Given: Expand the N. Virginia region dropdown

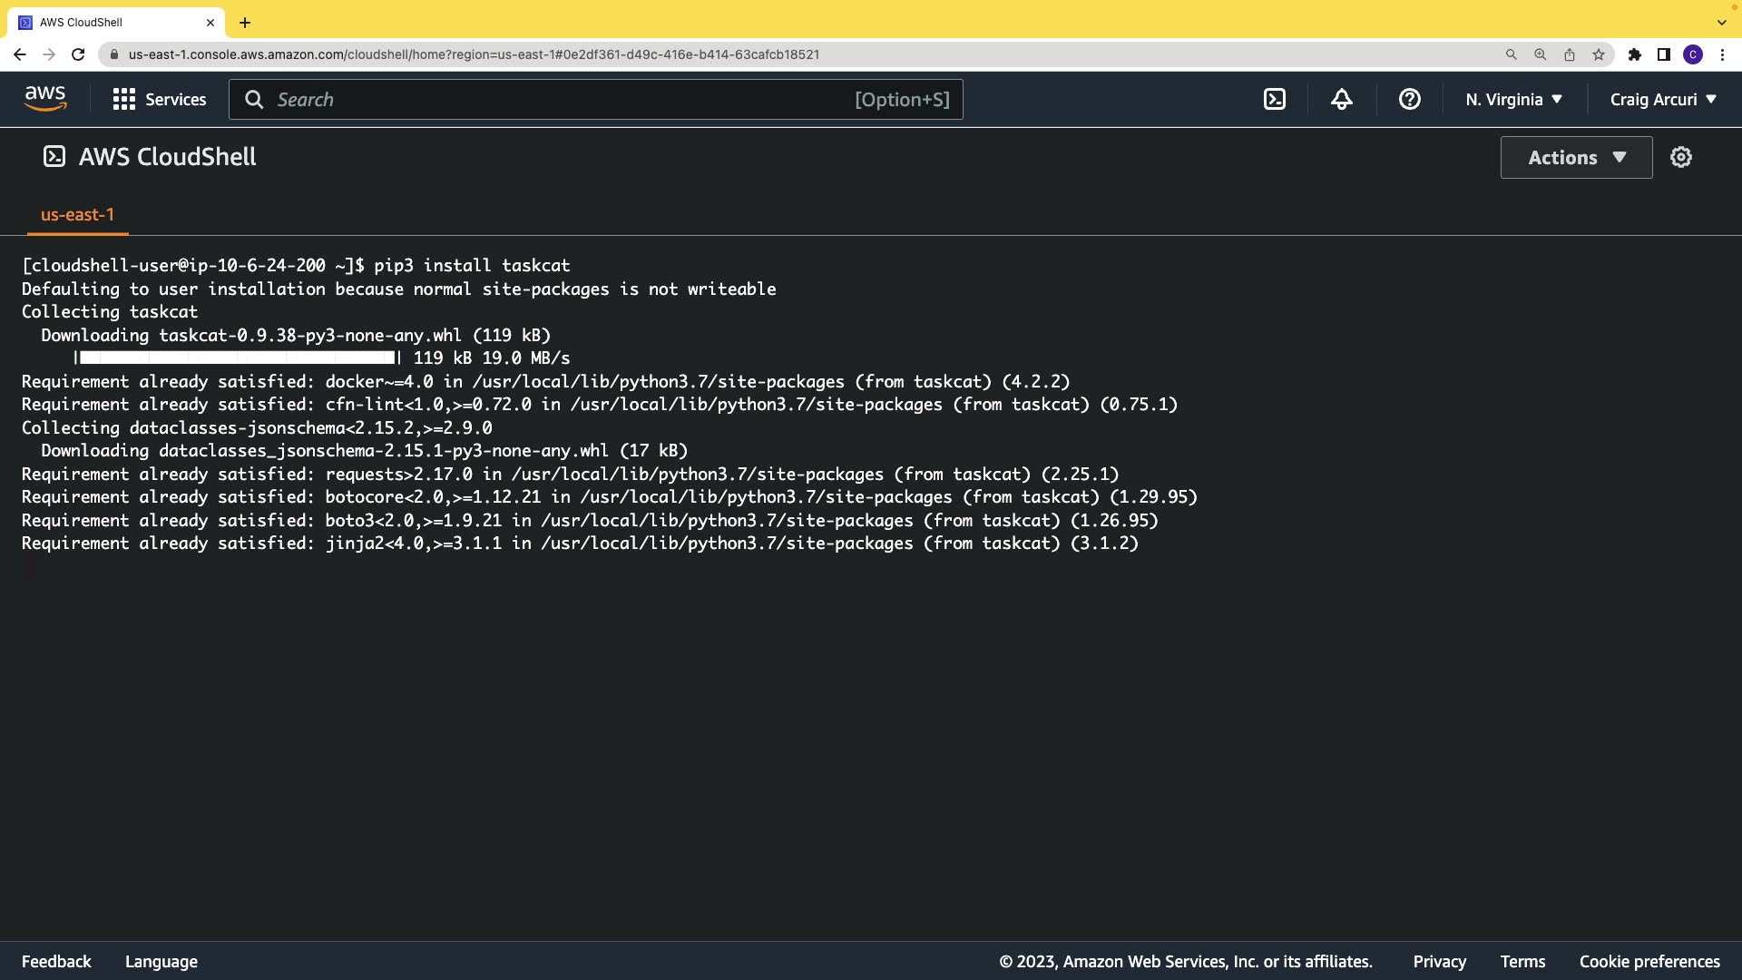Looking at the screenshot, I should (1514, 100).
